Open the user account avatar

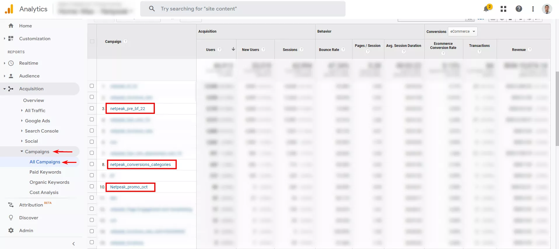547,9
